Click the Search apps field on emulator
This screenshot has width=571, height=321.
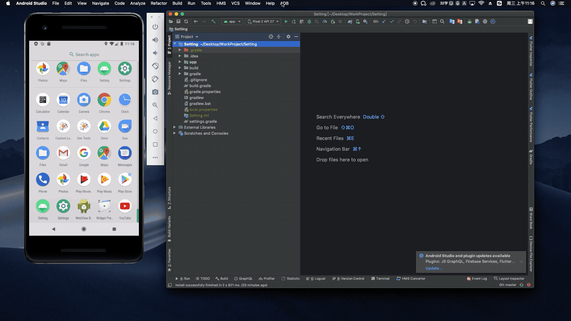tap(84, 54)
